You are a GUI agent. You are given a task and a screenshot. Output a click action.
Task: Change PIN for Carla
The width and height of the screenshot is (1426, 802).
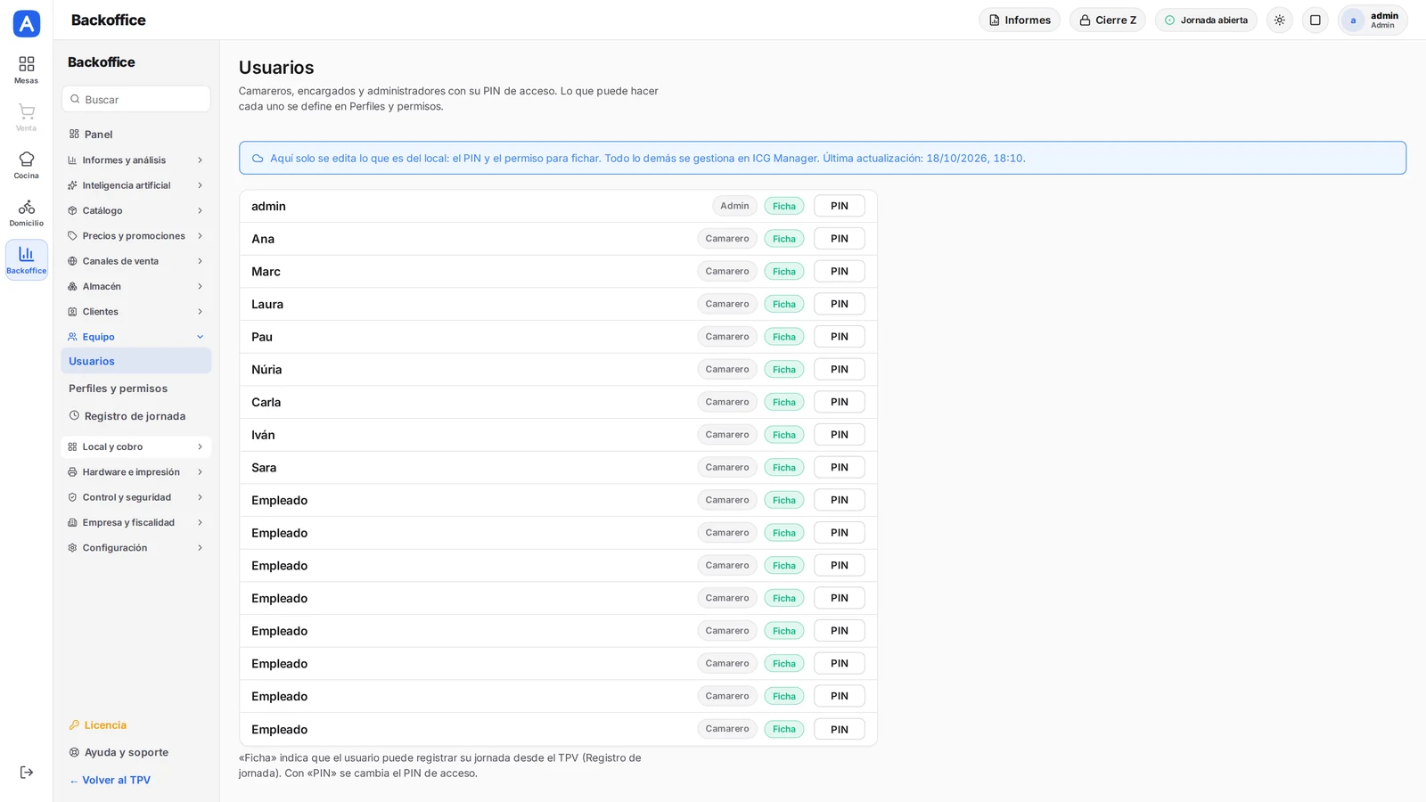pos(840,402)
